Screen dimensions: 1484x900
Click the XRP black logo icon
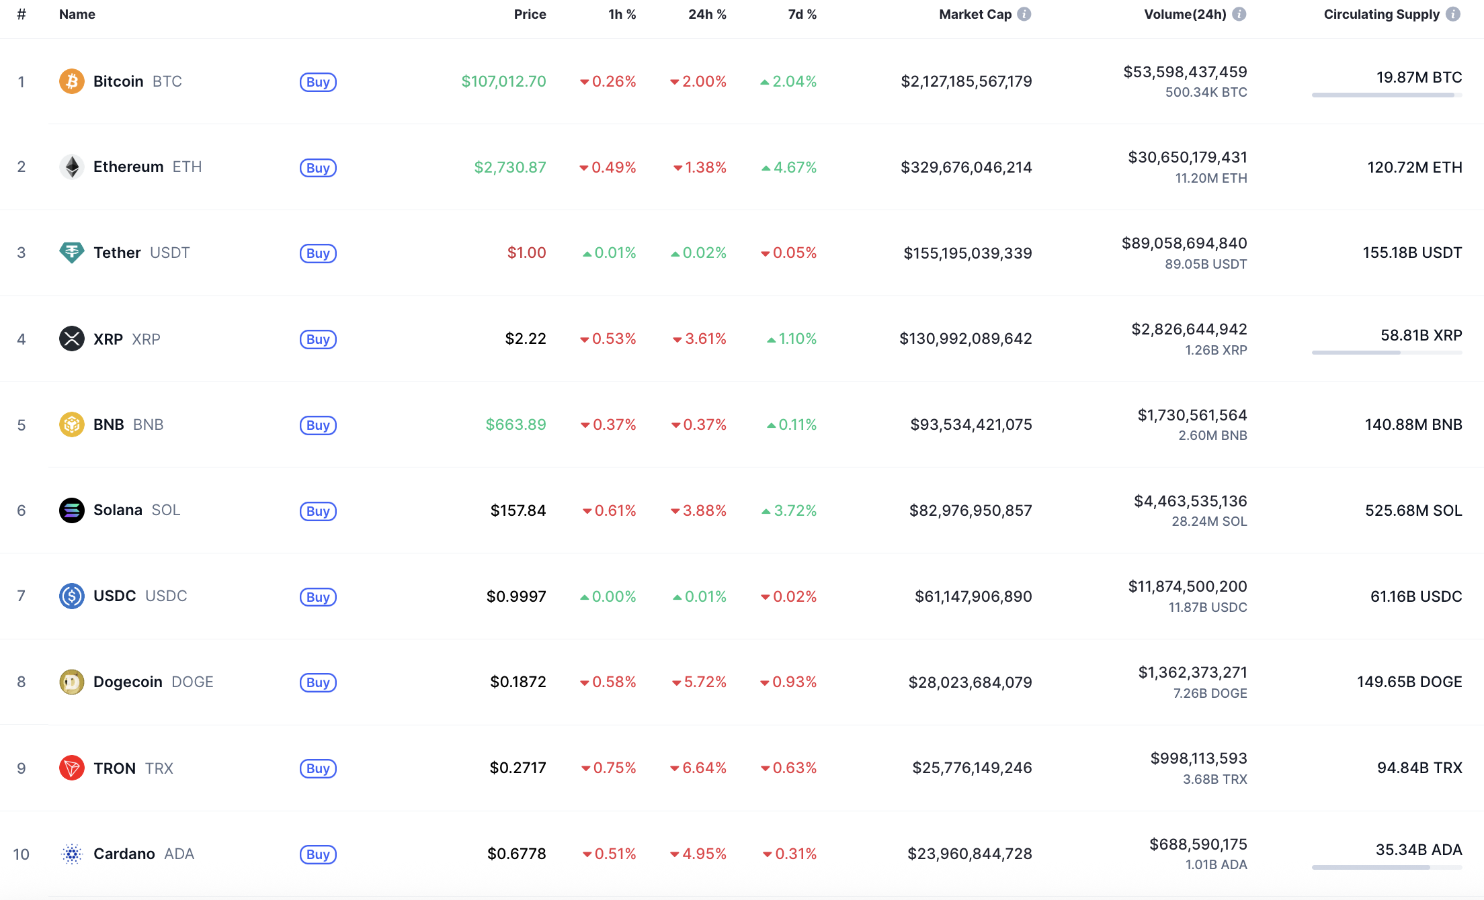[71, 339]
